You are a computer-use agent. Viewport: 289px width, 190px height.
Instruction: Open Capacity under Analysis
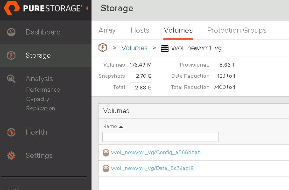[38, 99]
